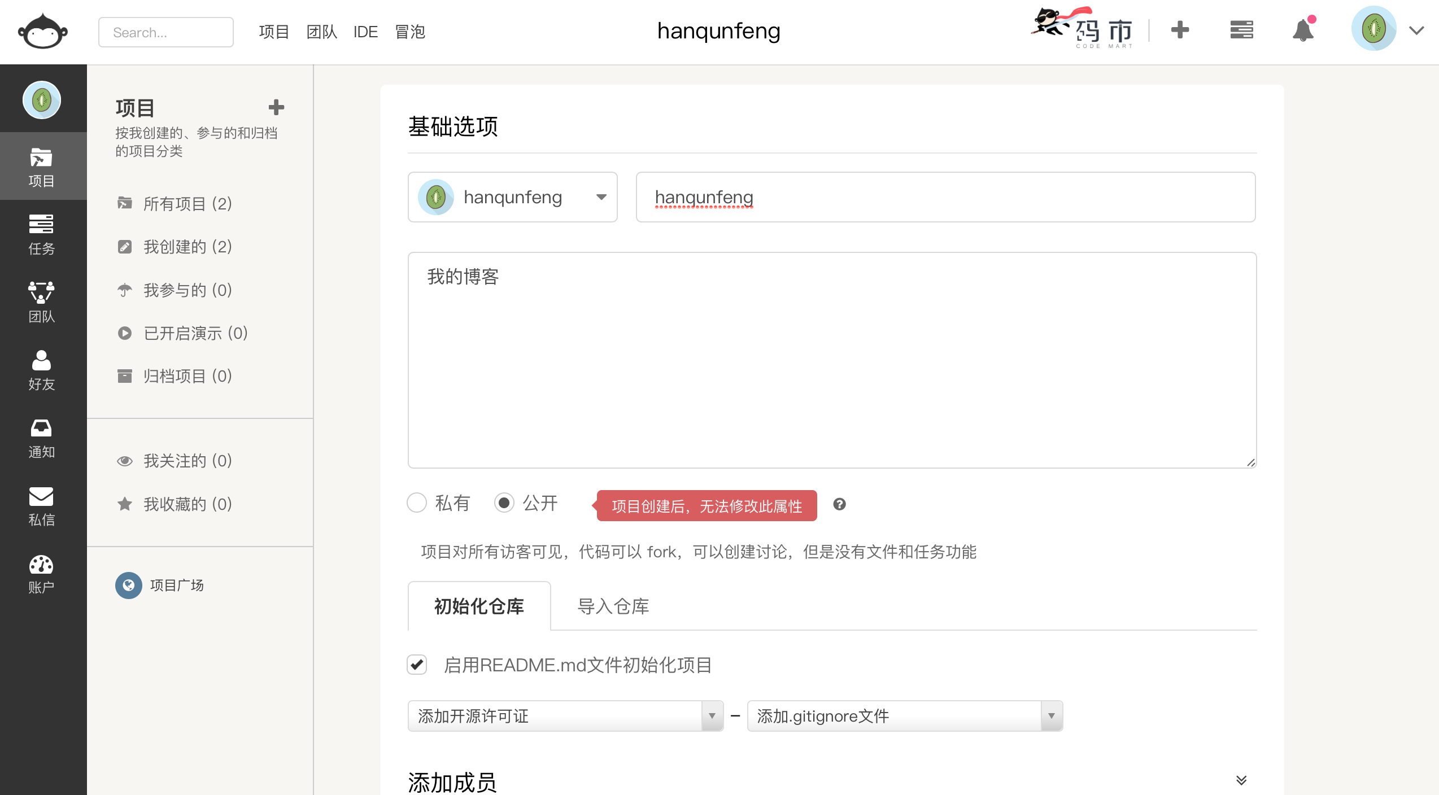This screenshot has height=795, width=1439.
Task: Open the 任务 tasks sidebar icon
Action: pos(41,234)
